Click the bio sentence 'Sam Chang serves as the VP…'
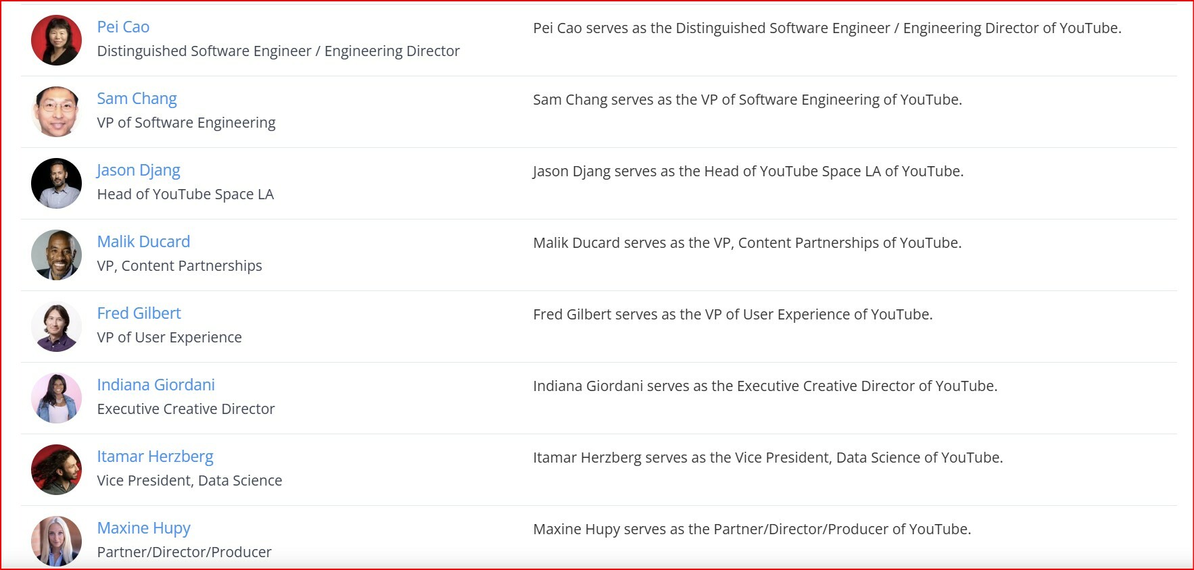 point(748,100)
